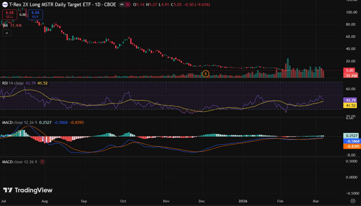Image resolution: width=361 pixels, height=206 pixels.
Task: Click the red 5.05 price label
Action: click(351, 70)
